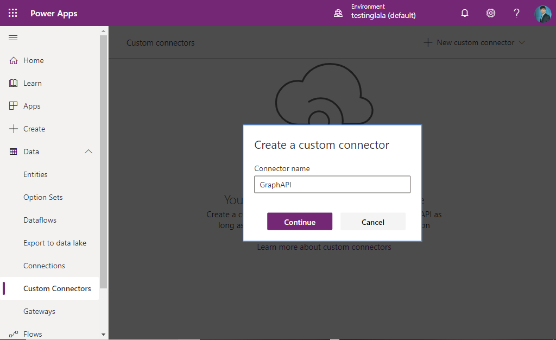Viewport: 556px width, 340px height.
Task: Open the settings gear
Action: pyautogui.click(x=491, y=13)
